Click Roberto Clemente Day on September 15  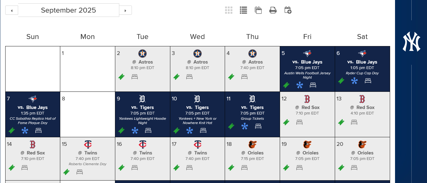point(88,164)
